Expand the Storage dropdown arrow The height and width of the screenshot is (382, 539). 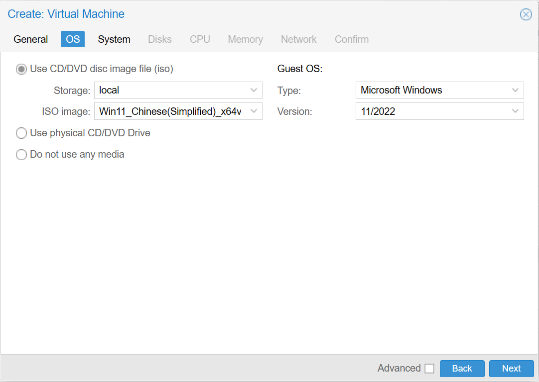click(254, 90)
